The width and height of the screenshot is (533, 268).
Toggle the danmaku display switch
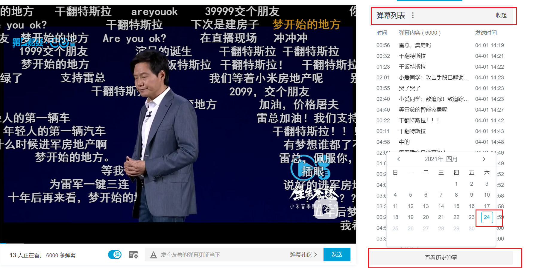115,255
